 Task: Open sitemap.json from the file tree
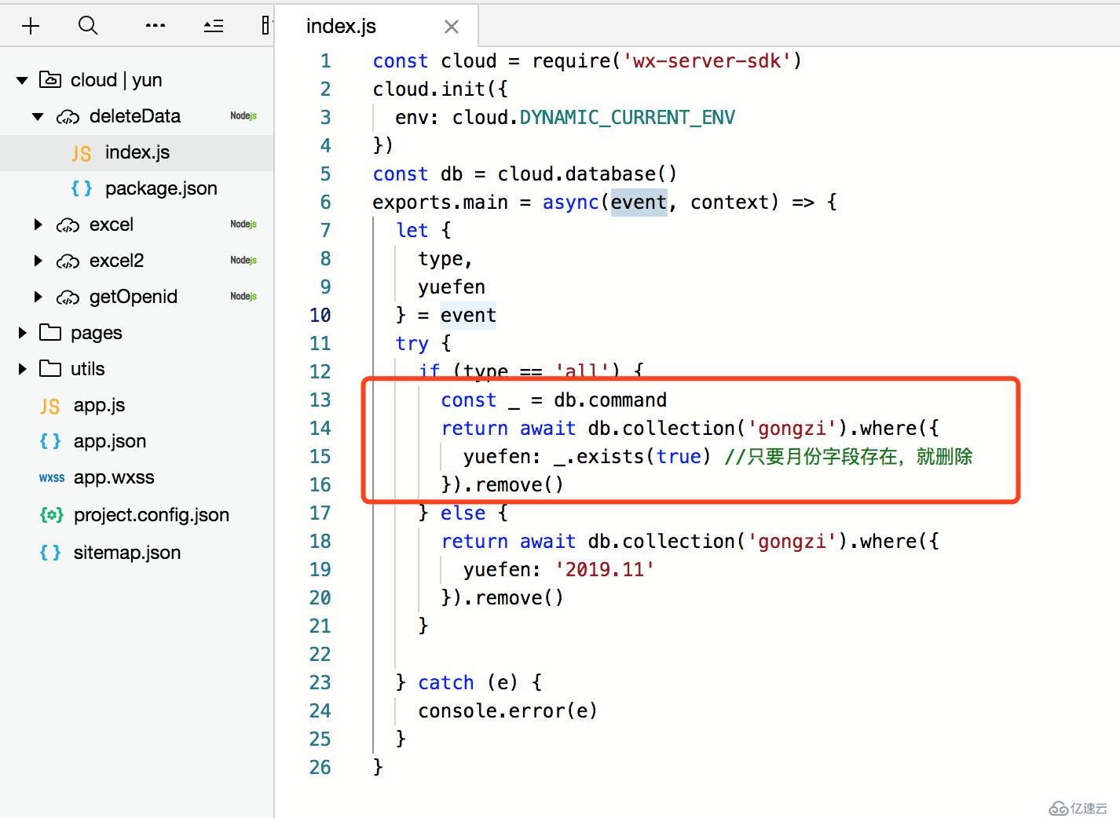point(127,553)
